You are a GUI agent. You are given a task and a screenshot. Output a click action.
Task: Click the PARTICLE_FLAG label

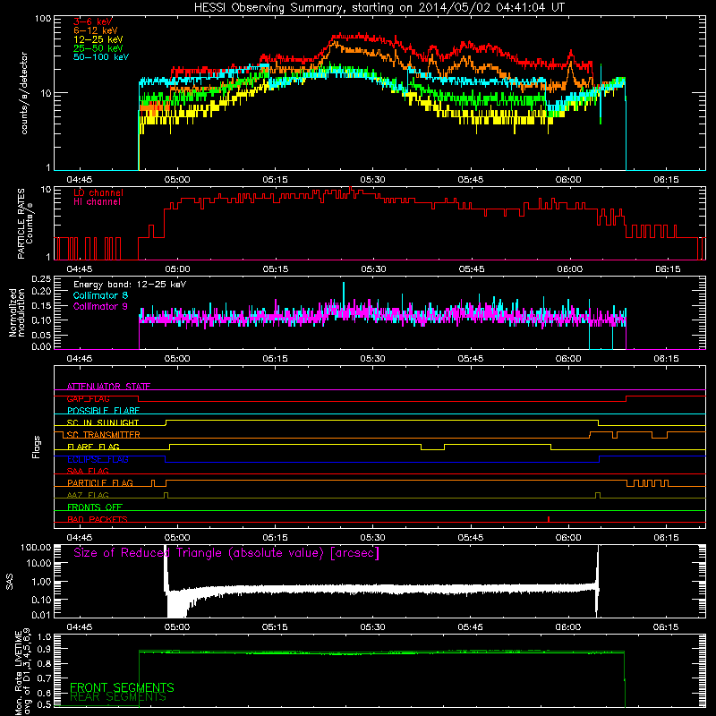coord(100,482)
